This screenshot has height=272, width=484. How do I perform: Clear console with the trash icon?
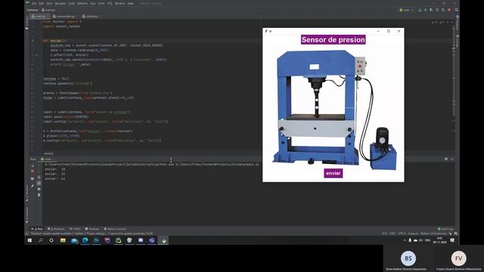pyautogui.click(x=39, y=195)
